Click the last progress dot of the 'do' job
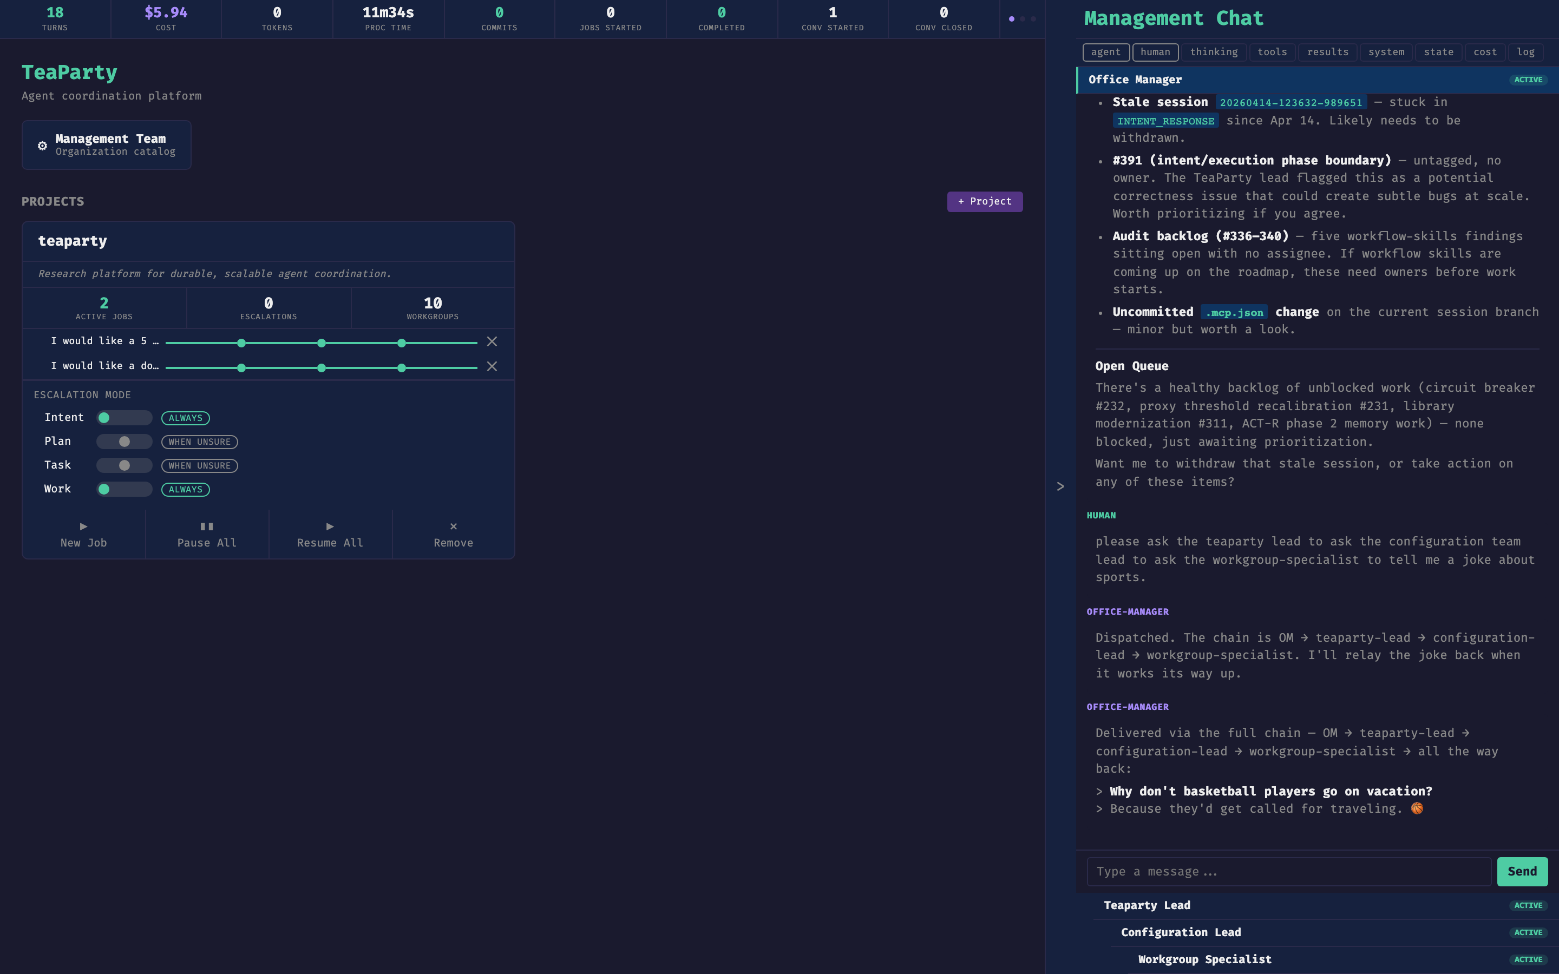Viewport: 1559px width, 974px height. point(401,368)
